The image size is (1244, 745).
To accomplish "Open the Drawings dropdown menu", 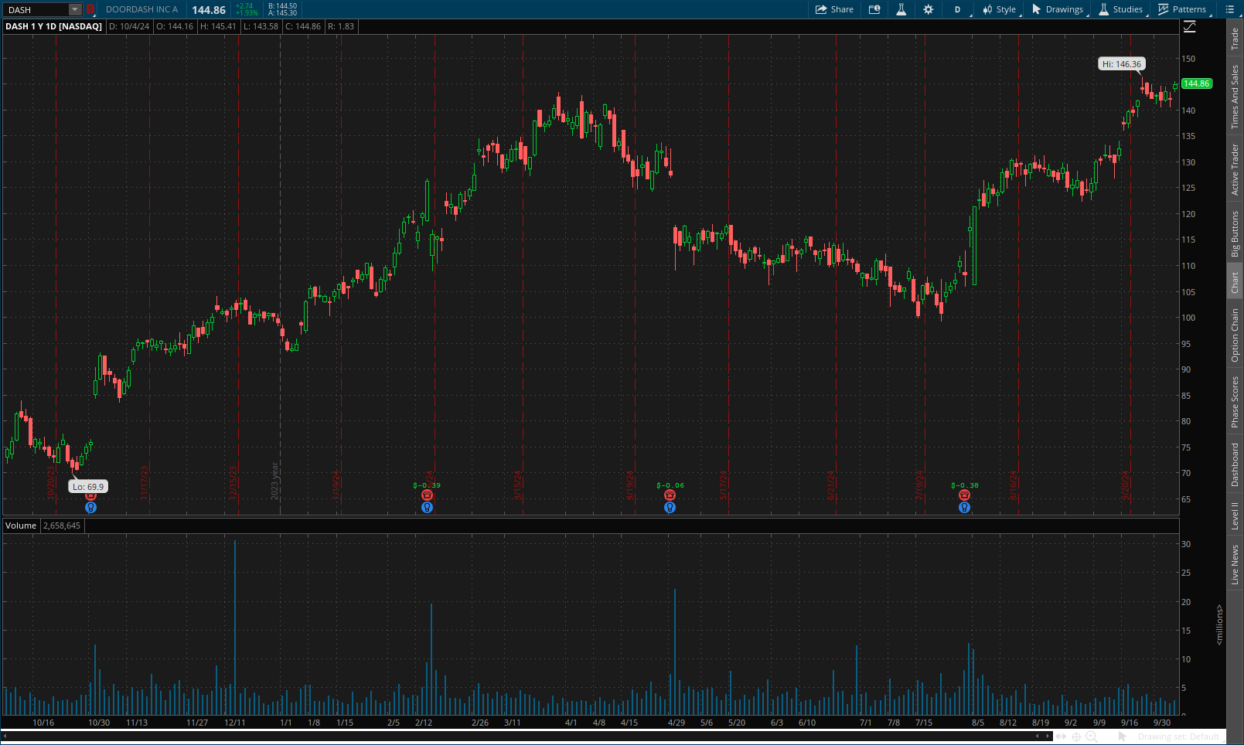I will point(1058,9).
